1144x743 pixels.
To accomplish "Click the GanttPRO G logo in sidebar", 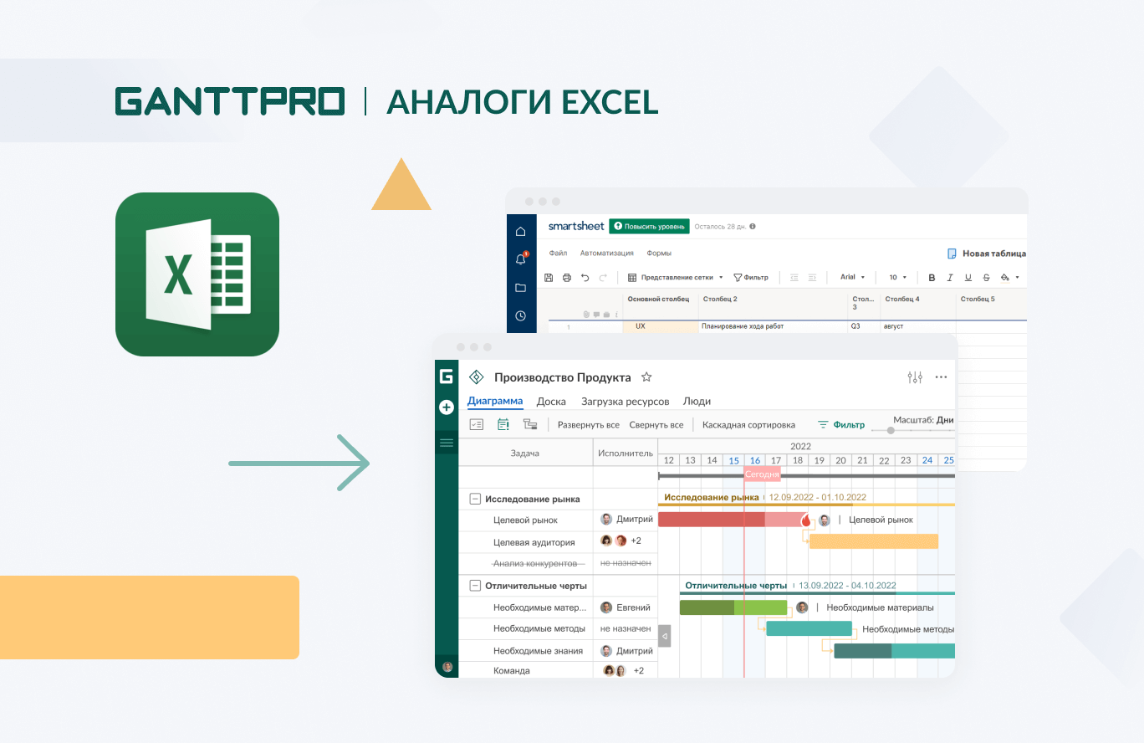I will [447, 377].
